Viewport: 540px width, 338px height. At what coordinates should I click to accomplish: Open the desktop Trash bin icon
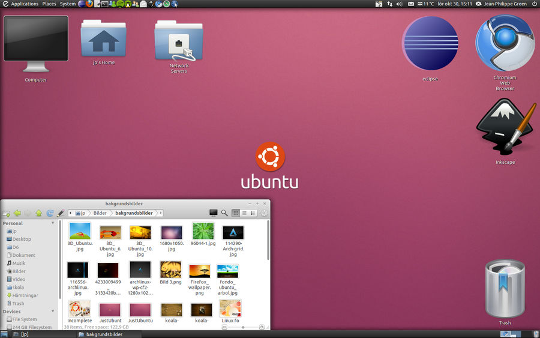(x=505, y=291)
